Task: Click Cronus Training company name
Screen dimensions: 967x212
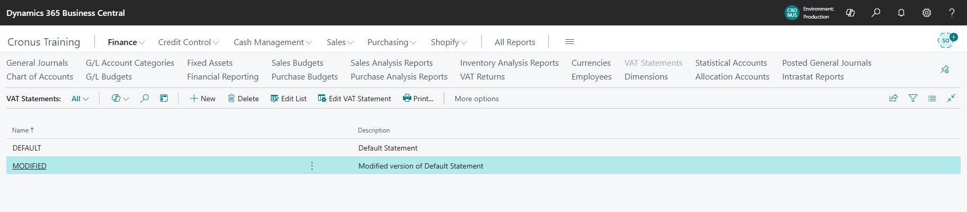Action: (x=43, y=42)
